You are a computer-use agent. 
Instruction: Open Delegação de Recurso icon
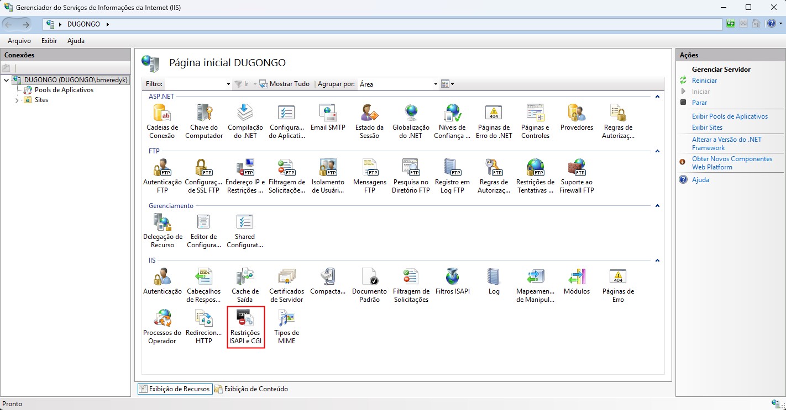(x=163, y=231)
